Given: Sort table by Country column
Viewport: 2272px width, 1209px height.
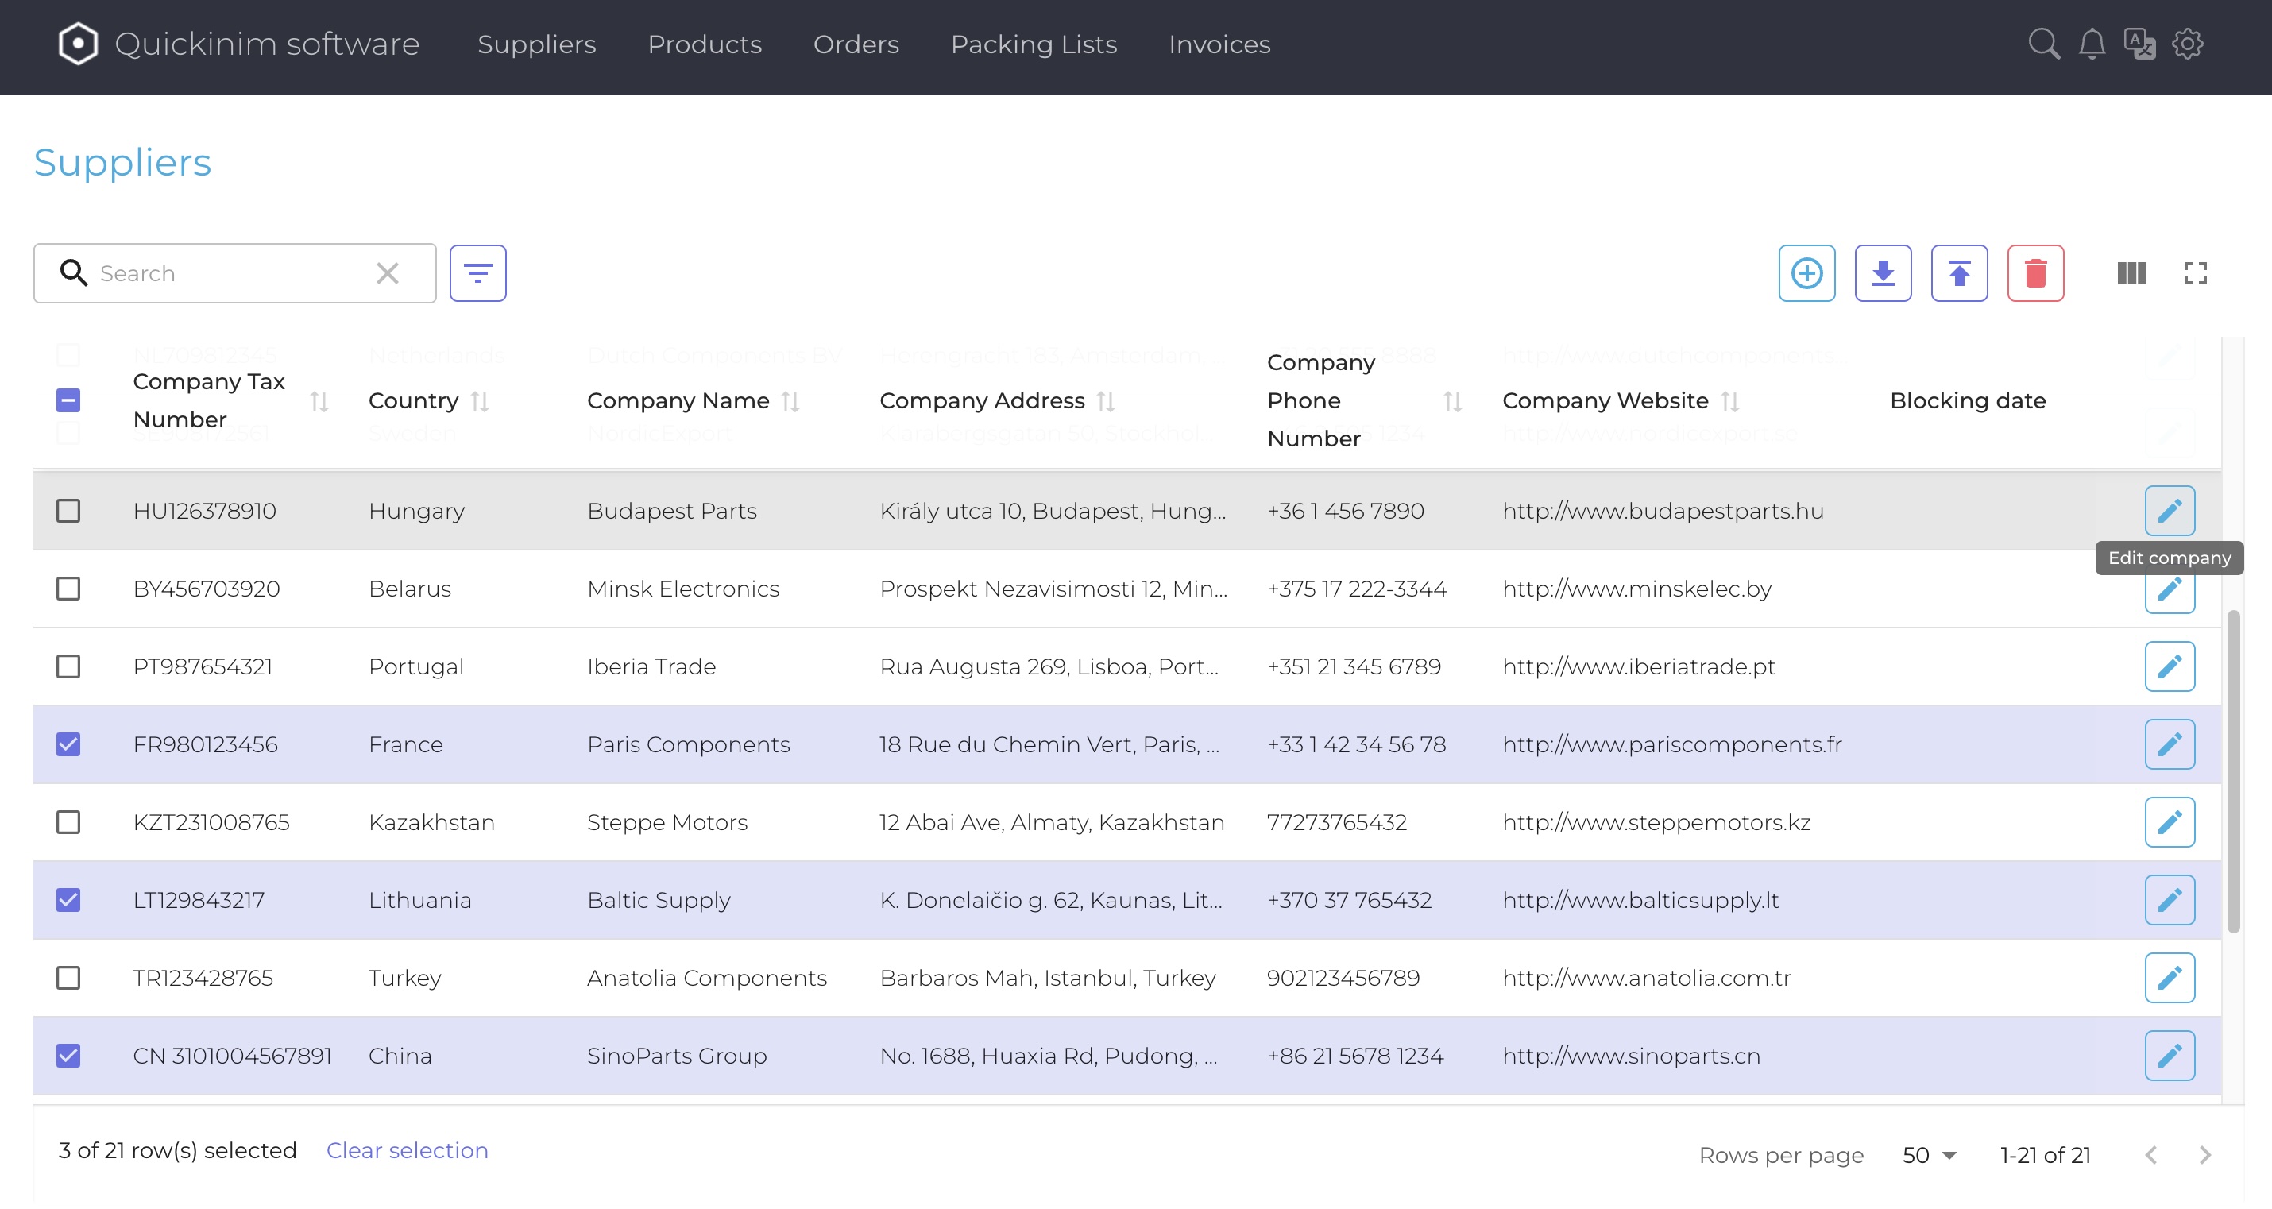Looking at the screenshot, I should tap(481, 400).
